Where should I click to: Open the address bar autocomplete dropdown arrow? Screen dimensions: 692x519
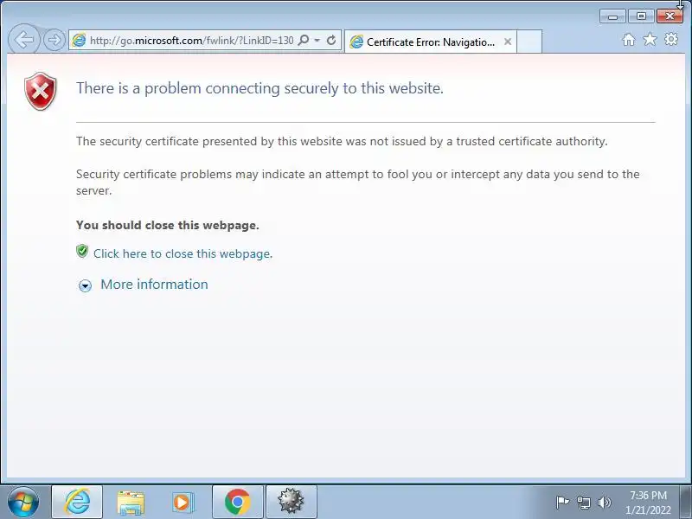(317, 41)
